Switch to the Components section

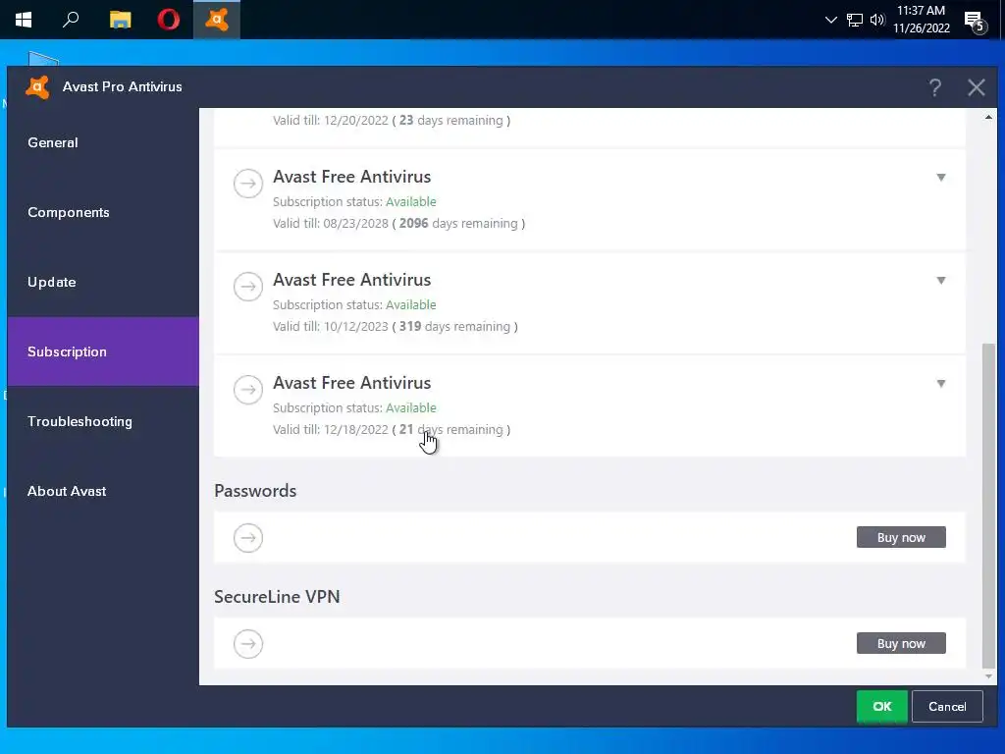click(103, 212)
